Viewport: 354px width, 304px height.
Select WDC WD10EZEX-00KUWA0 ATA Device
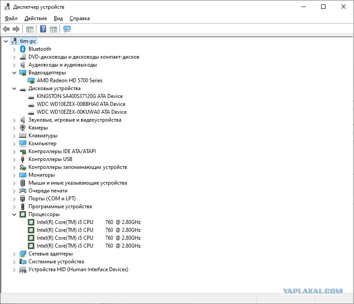[x=82, y=112]
